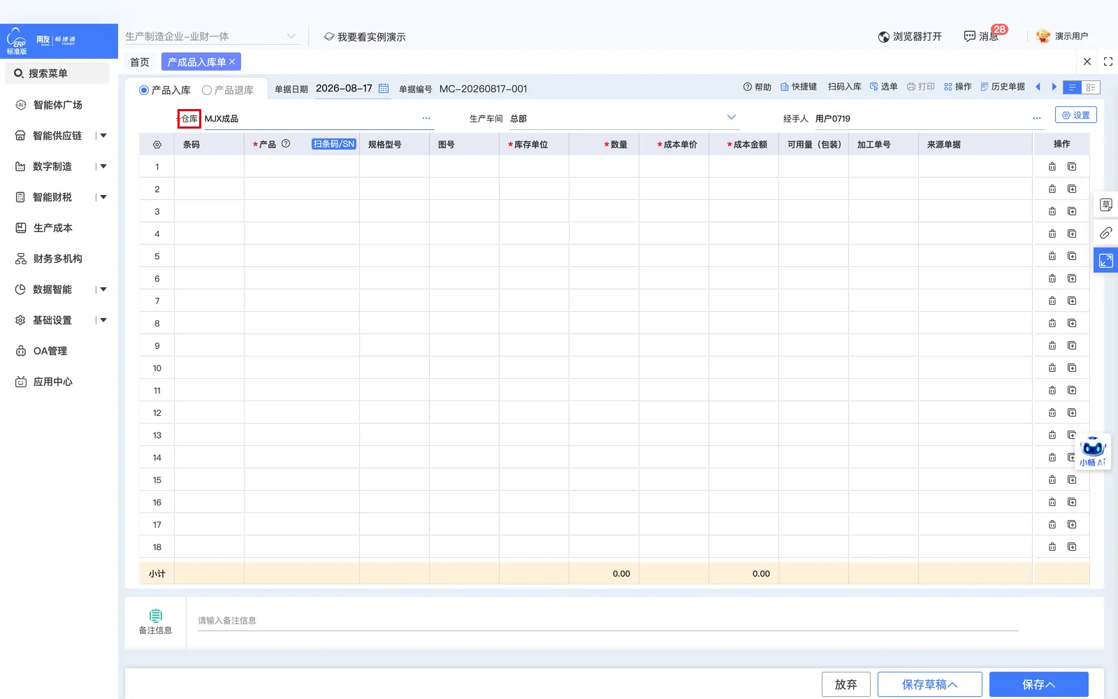The height and width of the screenshot is (699, 1118).
Task: Go to the next document with right arrow
Action: 1054,87
